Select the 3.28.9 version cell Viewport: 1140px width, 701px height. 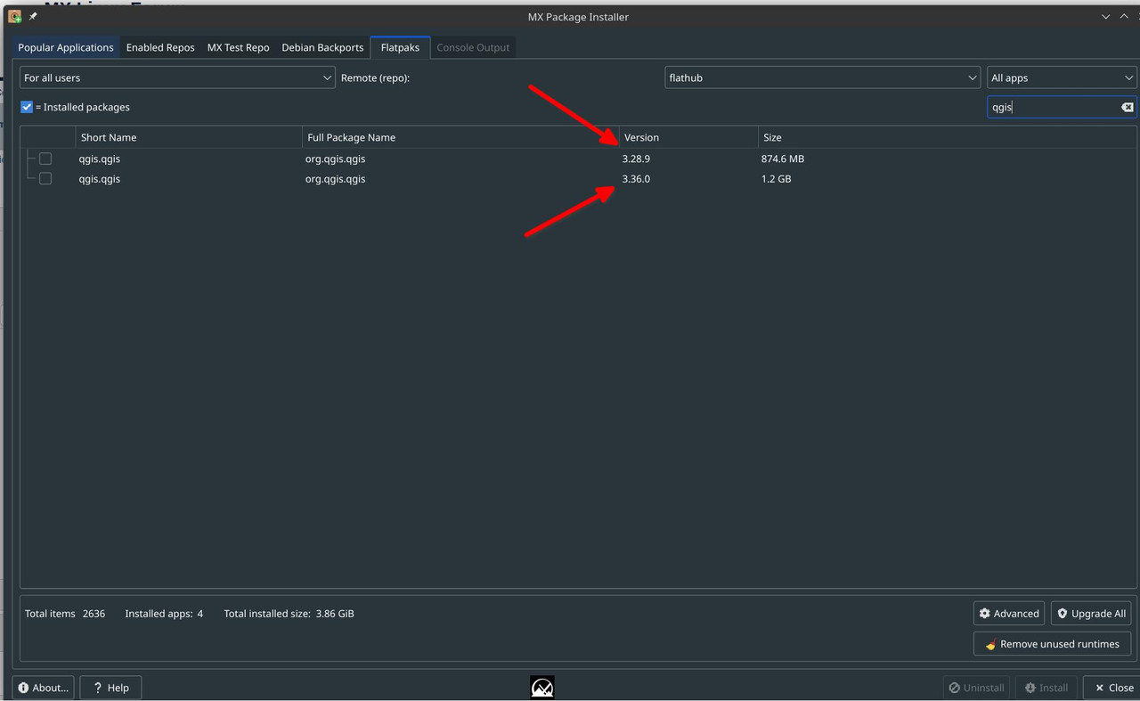click(x=636, y=159)
